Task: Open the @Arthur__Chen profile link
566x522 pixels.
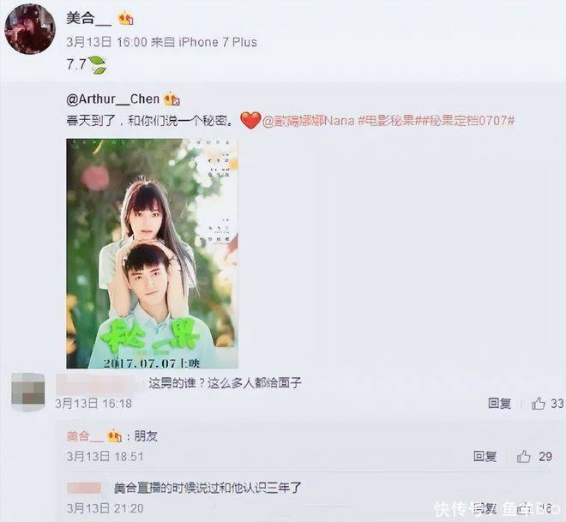Action: (x=112, y=99)
